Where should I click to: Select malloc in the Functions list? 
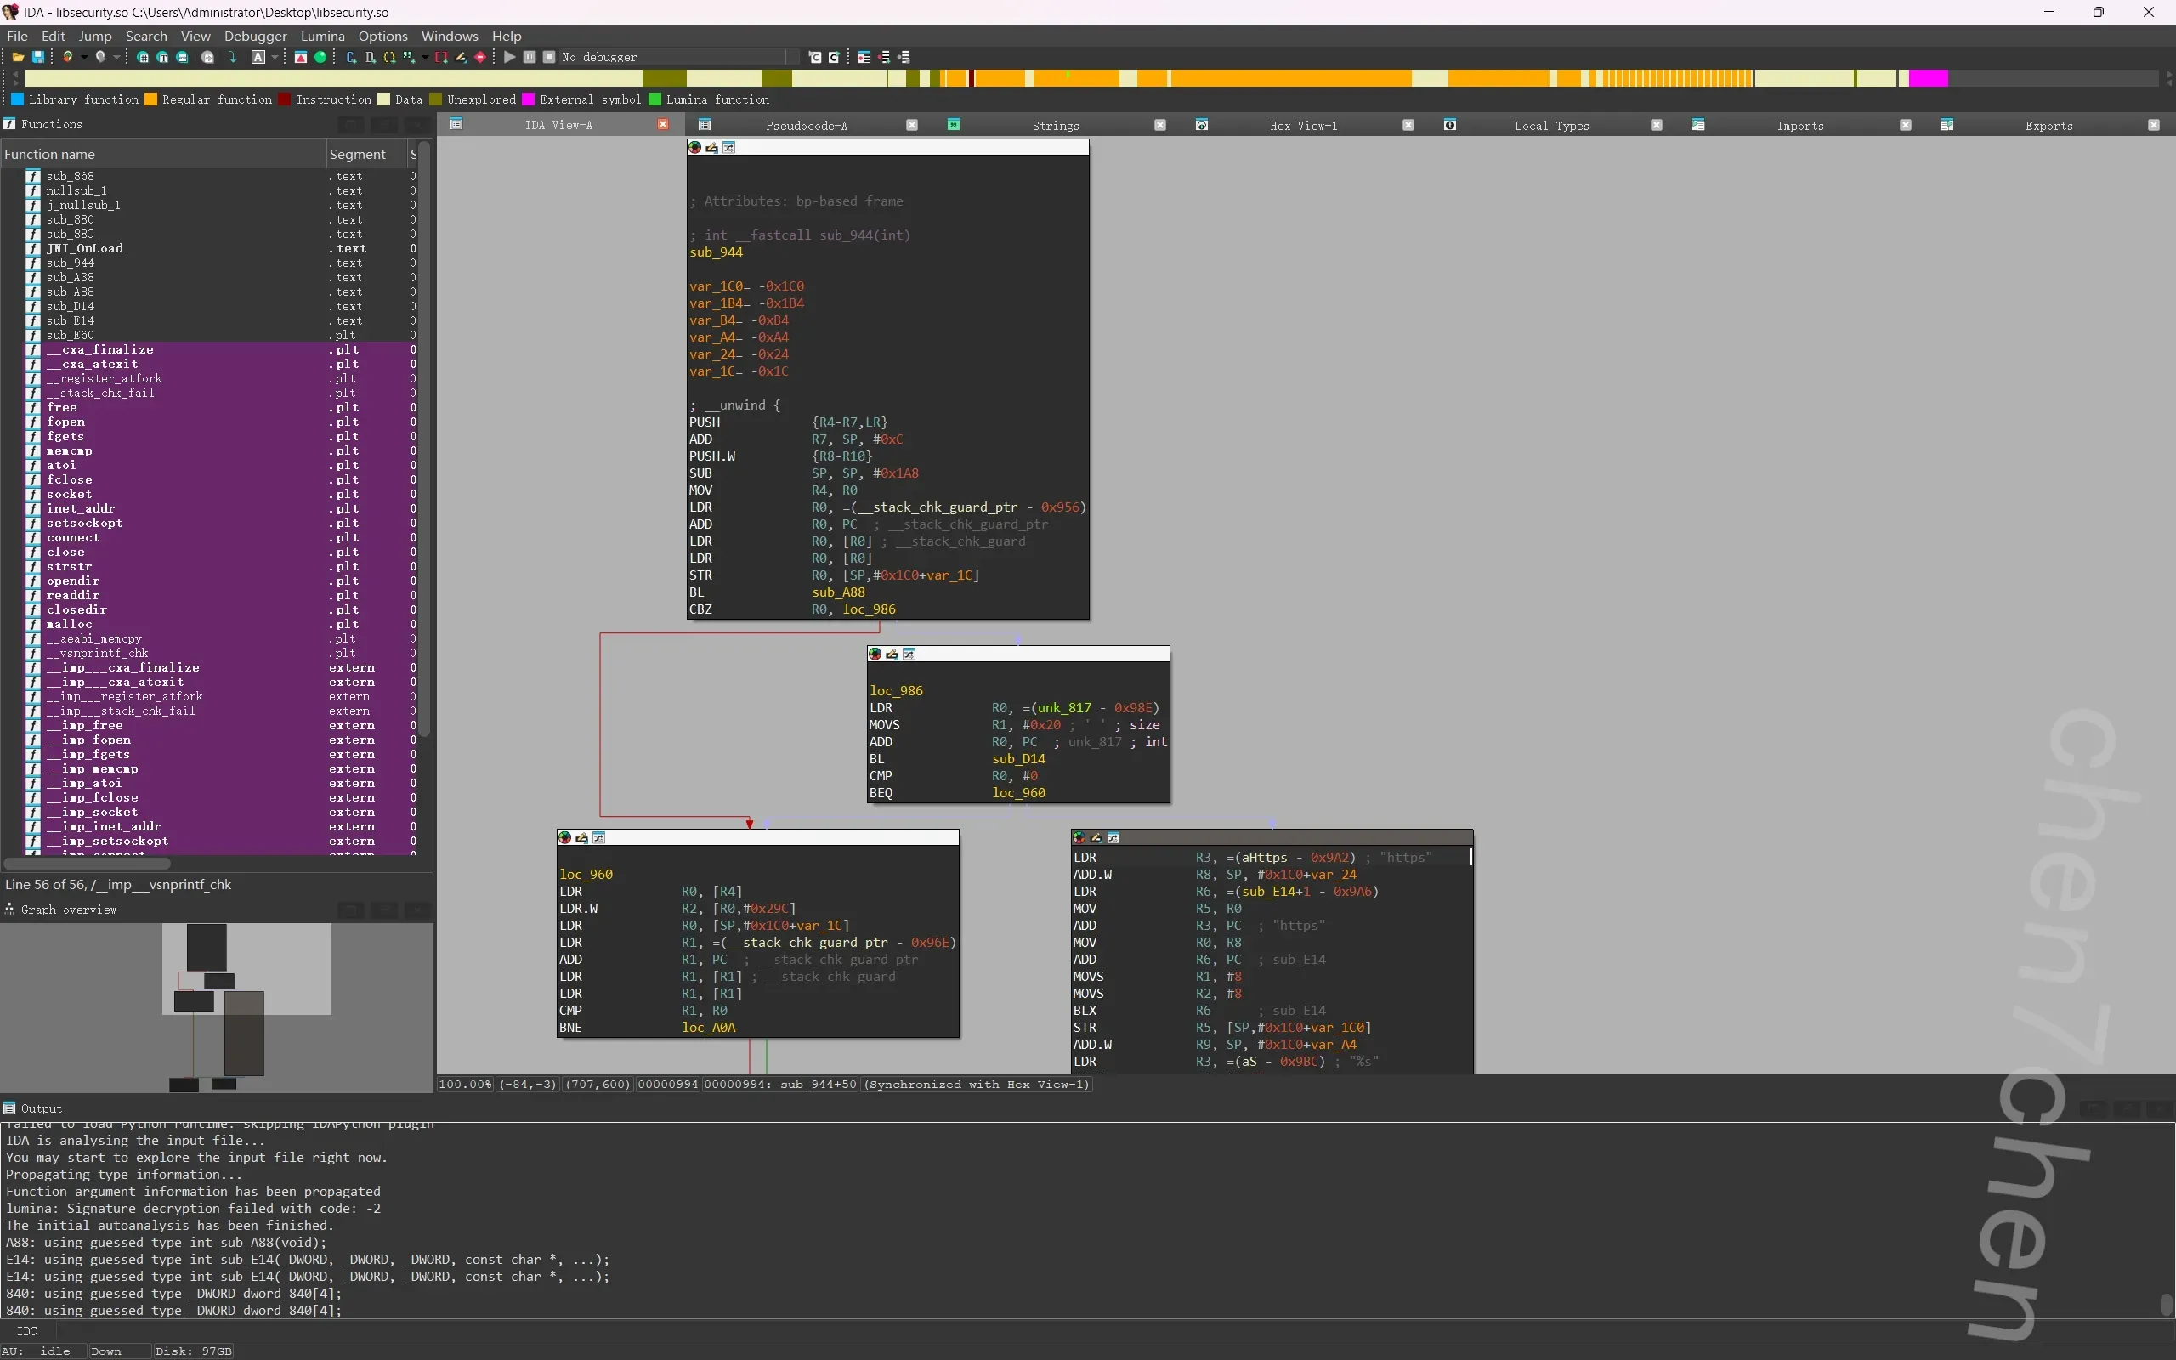point(208,624)
